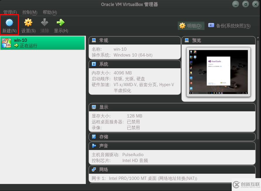Click the 'Intel PRO/1000 MT 桌面' adapter text
The width and height of the screenshot is (261, 191).
click(133, 178)
